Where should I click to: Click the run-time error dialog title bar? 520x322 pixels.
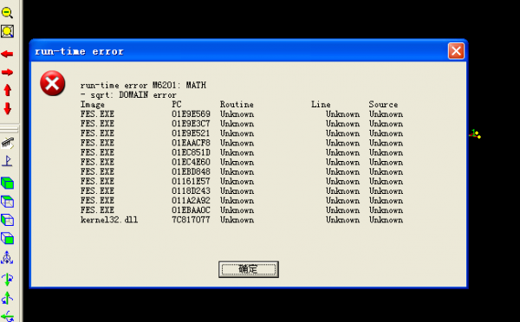[x=239, y=51]
